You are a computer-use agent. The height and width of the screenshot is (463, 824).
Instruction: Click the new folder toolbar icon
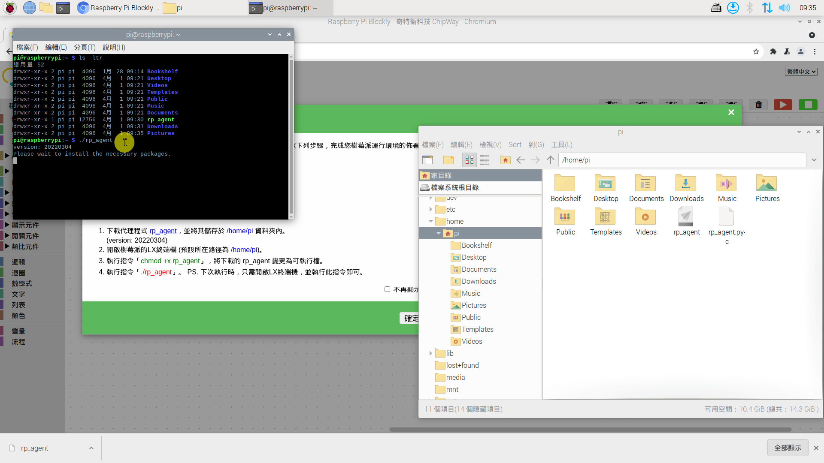pos(448,160)
